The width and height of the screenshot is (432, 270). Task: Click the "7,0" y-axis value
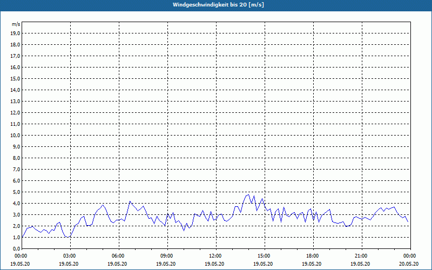(x=16, y=169)
